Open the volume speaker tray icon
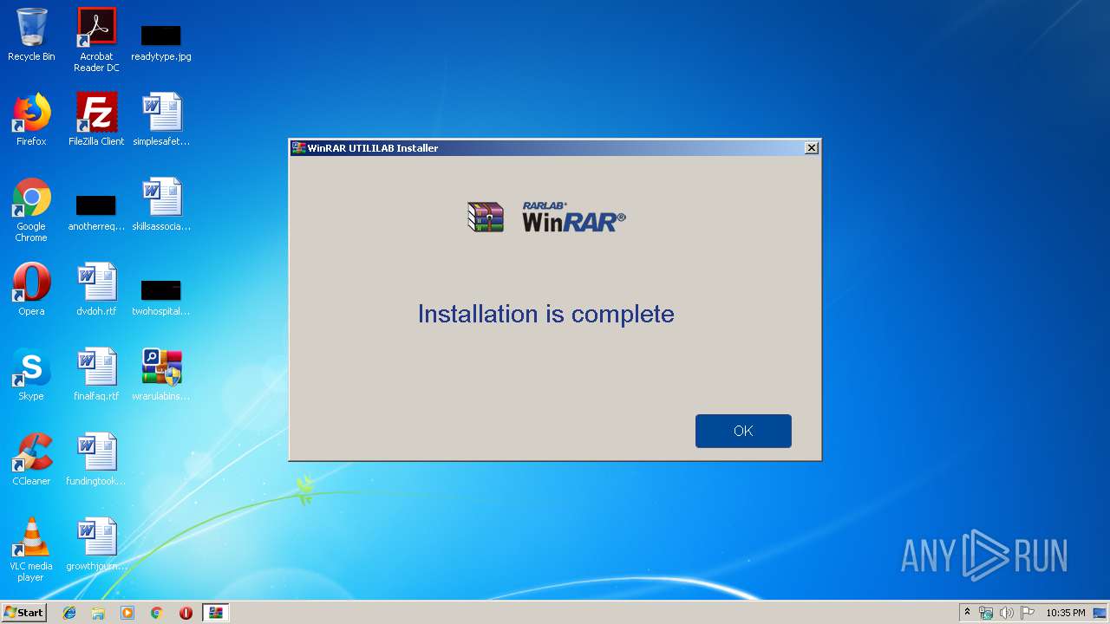 pyautogui.click(x=1006, y=613)
